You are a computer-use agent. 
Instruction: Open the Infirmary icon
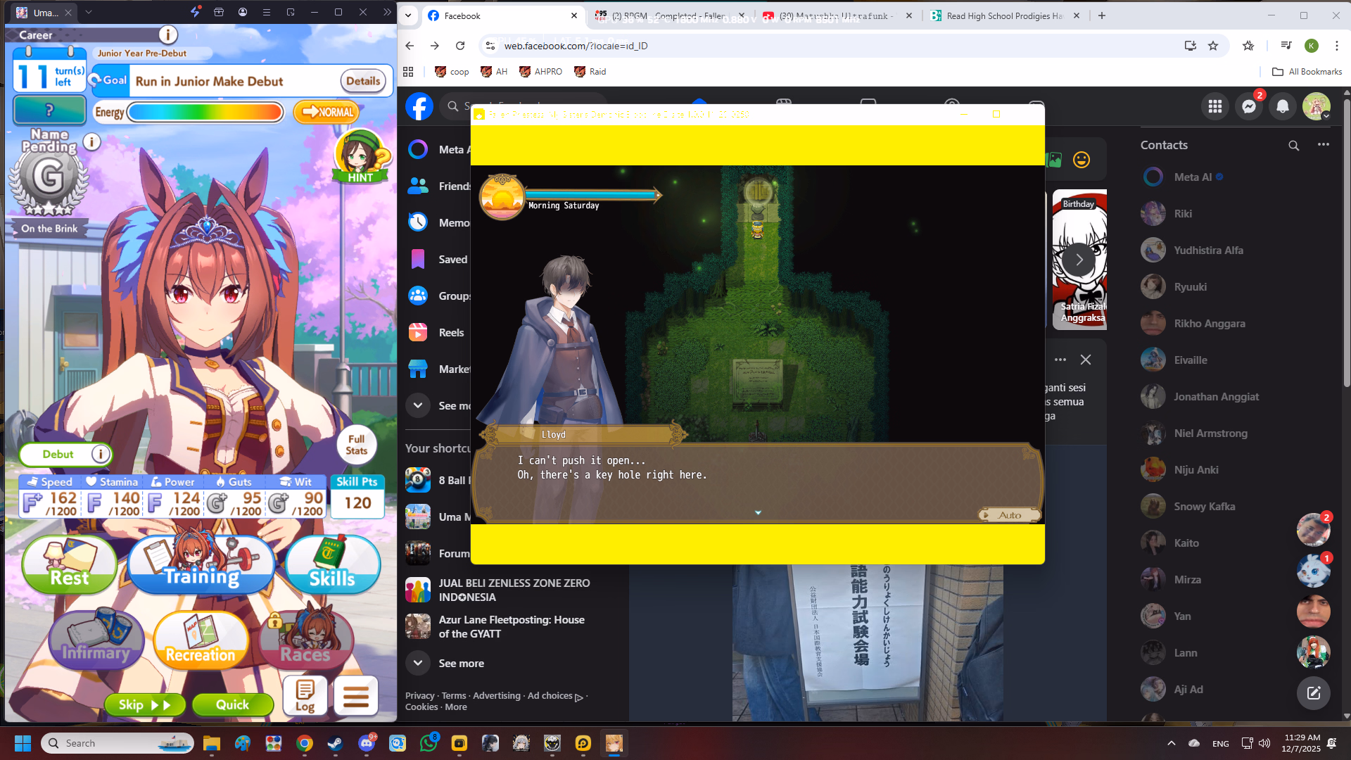[96, 639]
